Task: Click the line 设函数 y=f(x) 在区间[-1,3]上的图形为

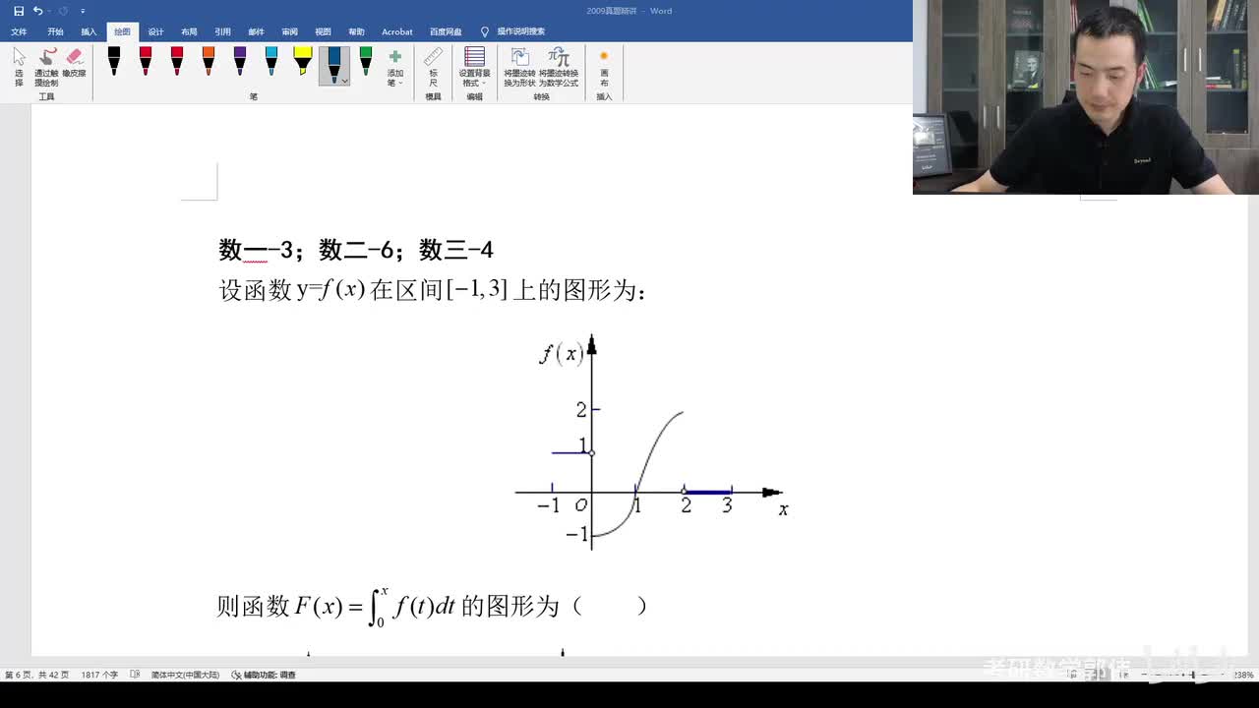Action: 433,290
